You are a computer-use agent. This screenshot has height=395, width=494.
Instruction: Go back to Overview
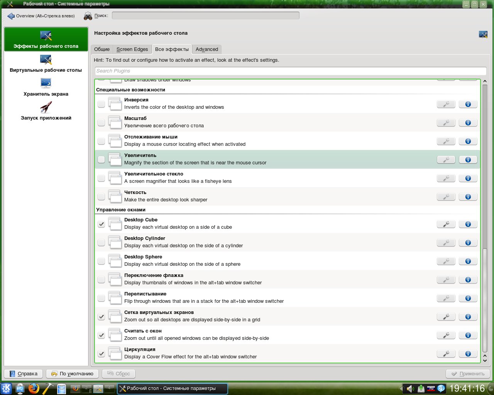41,16
